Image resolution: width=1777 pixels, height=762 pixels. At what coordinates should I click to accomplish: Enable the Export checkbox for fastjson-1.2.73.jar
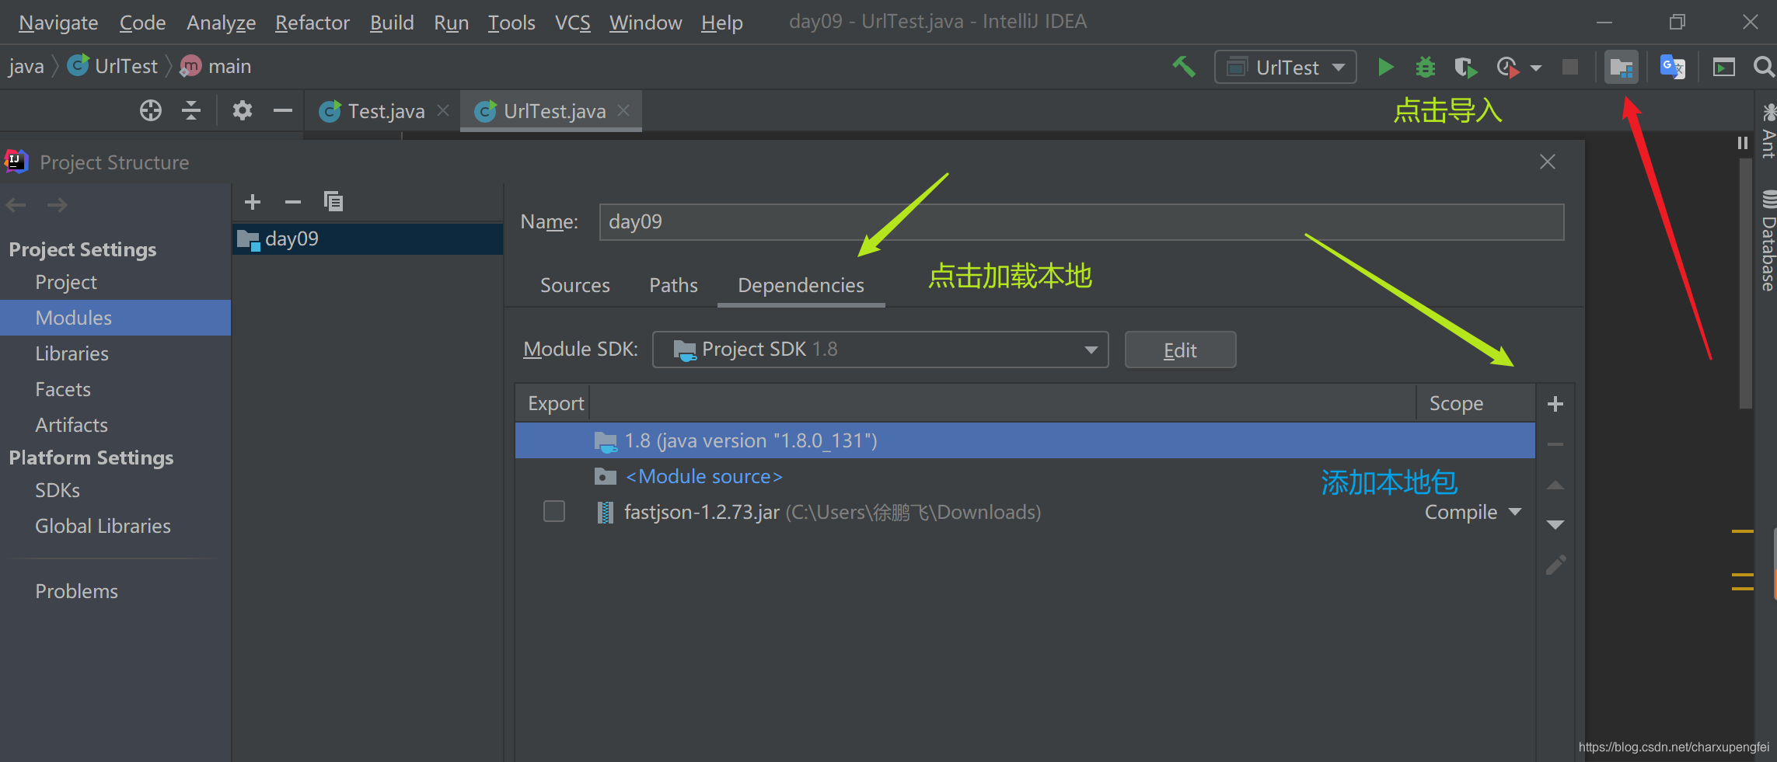553,511
